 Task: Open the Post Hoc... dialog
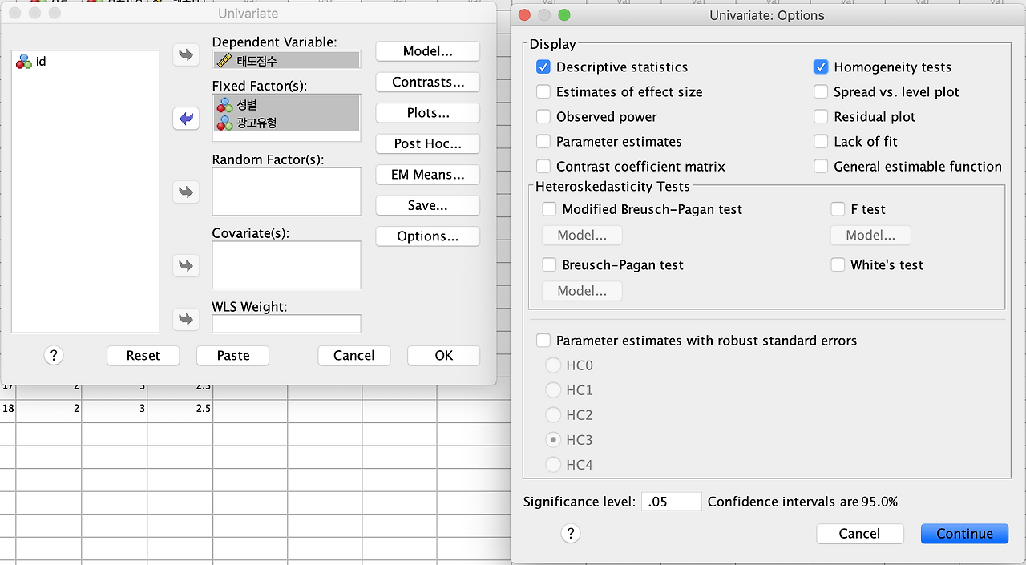pos(427,143)
